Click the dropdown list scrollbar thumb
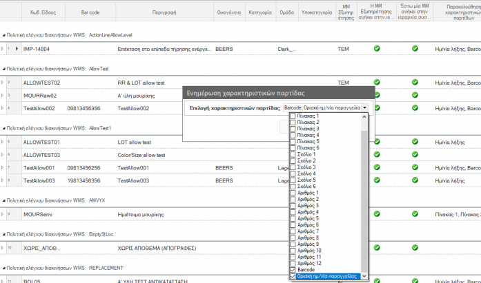The height and width of the screenshot is (283, 481). 364,201
